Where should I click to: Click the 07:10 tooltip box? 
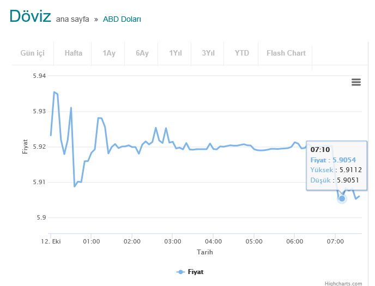click(336, 165)
